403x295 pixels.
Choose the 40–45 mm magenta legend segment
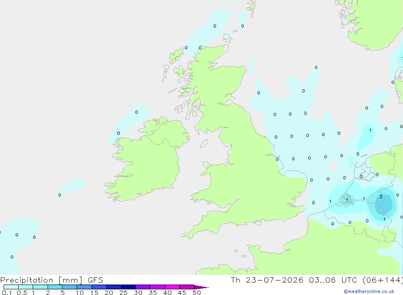[172, 287]
